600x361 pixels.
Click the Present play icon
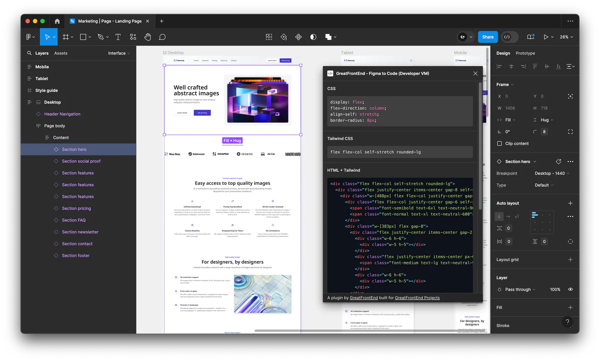coord(546,37)
